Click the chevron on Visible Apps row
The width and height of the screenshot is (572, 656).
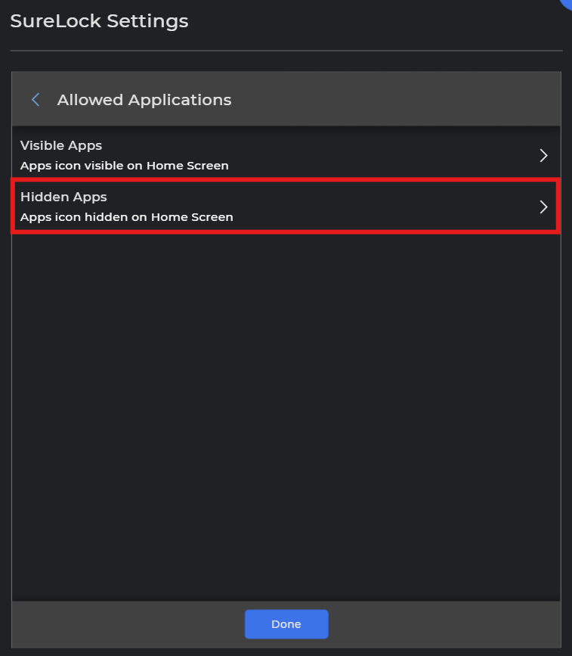click(x=543, y=155)
